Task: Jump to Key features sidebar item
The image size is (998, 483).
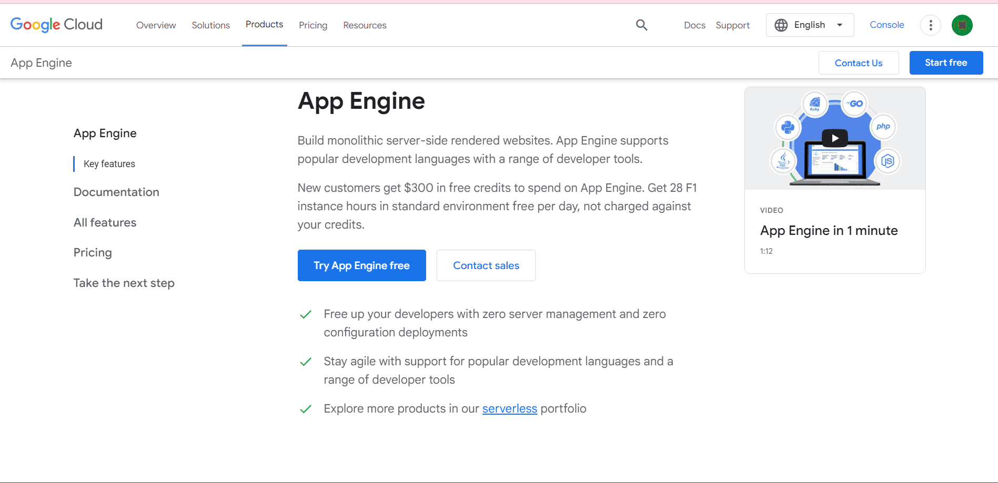Action: tap(109, 164)
